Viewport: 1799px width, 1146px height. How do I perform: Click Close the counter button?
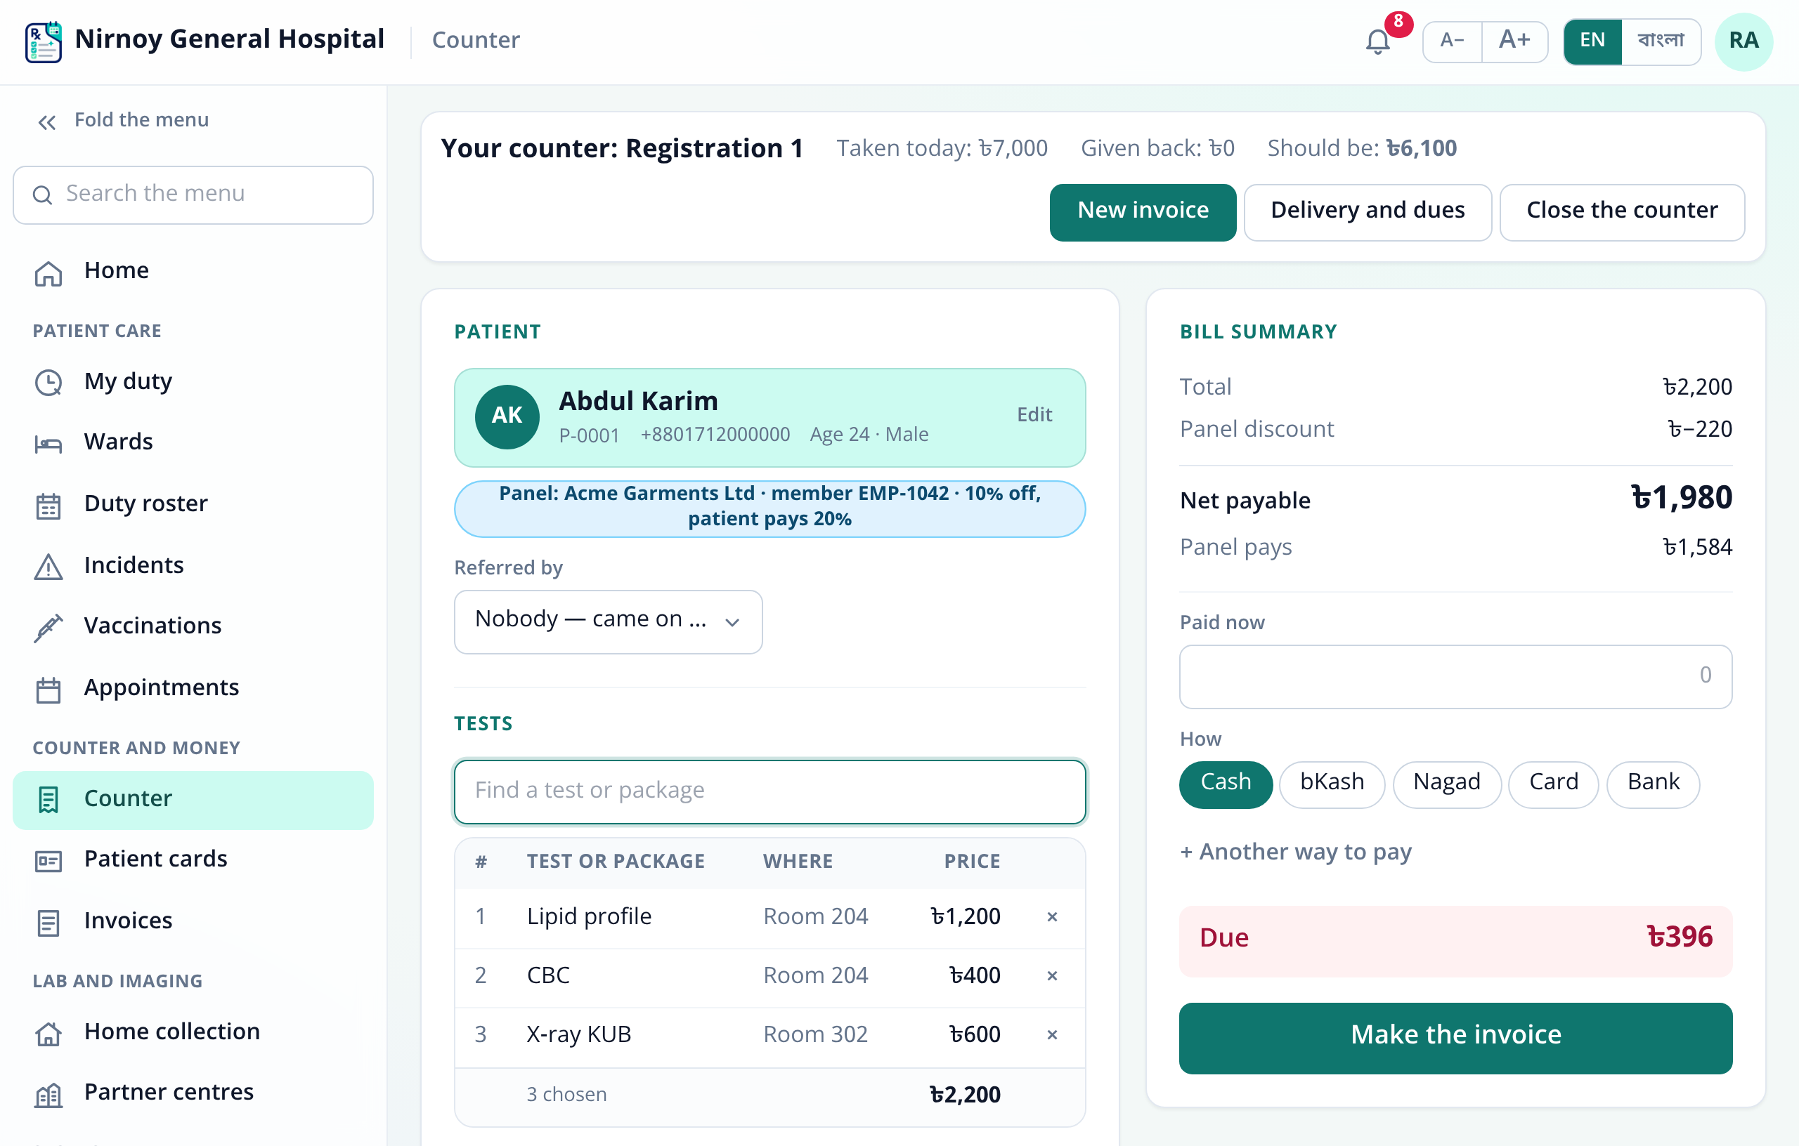pyautogui.click(x=1621, y=211)
